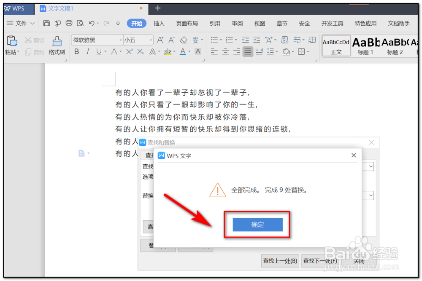This screenshot has width=422, height=281.
Task: Close the WPS 文字 message dialog
Action: coord(354,155)
